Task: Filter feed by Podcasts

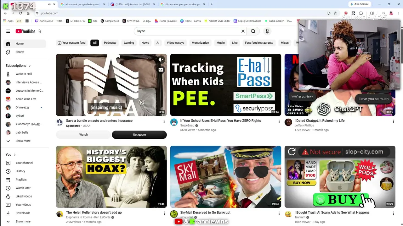Action: (110, 43)
